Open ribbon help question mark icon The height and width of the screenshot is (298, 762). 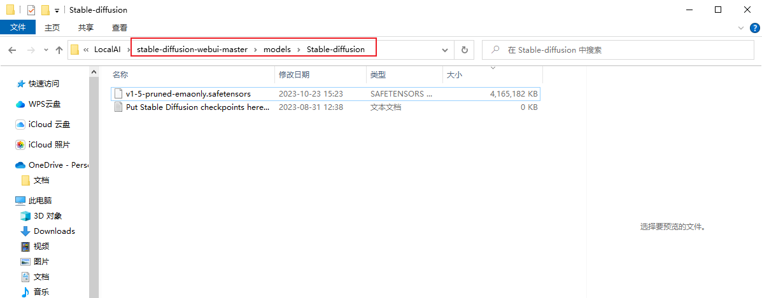click(755, 28)
